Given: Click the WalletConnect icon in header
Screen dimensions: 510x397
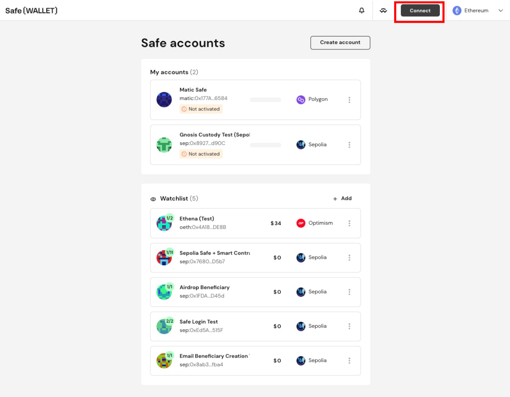Looking at the screenshot, I should 383,10.
